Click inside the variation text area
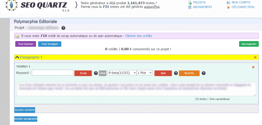This screenshot has width=262, height=125. tap(136, 89)
